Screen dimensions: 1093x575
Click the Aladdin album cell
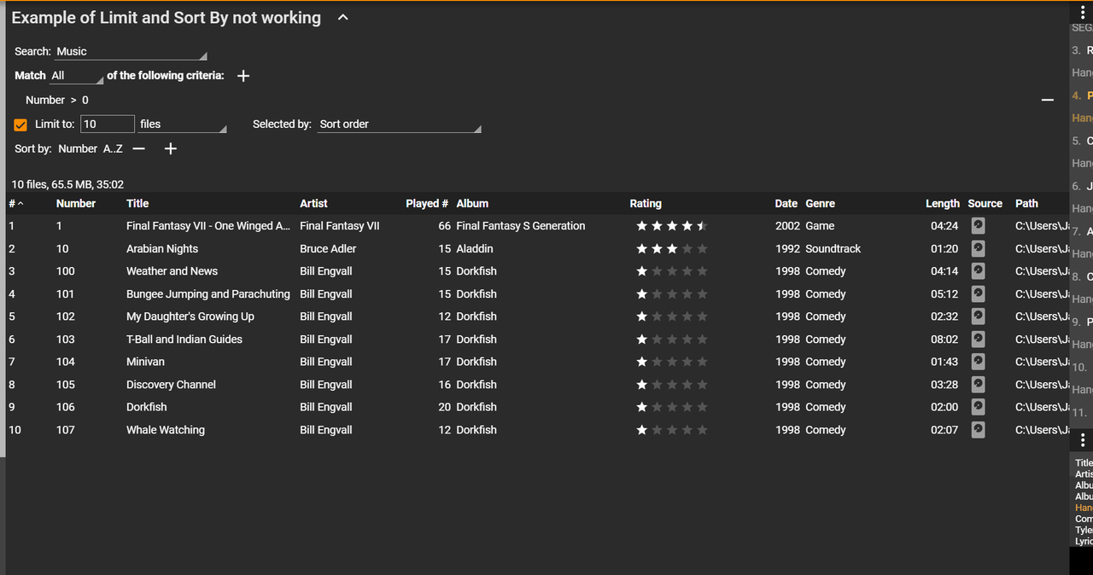(x=475, y=249)
